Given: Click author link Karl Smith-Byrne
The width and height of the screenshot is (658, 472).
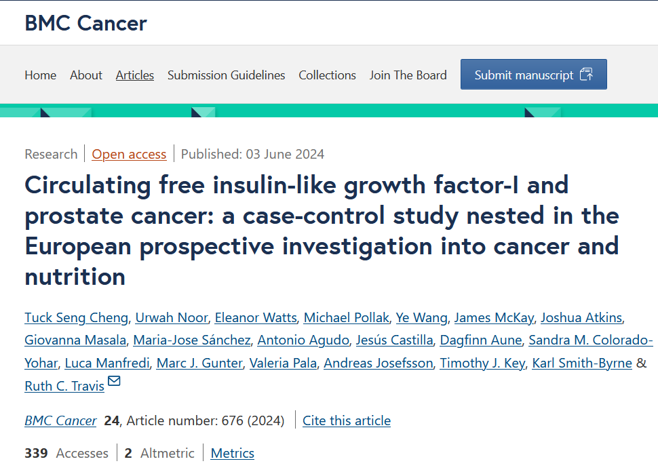Looking at the screenshot, I should [581, 363].
